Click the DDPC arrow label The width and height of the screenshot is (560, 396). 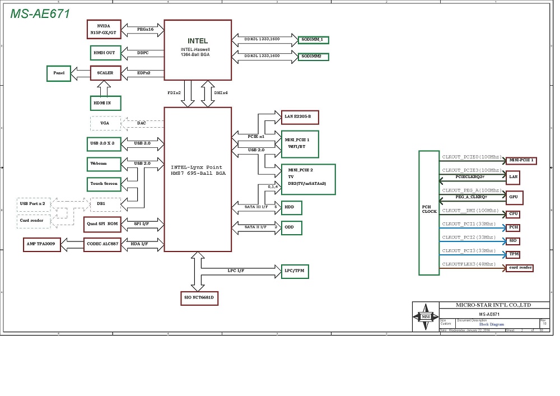143,53
